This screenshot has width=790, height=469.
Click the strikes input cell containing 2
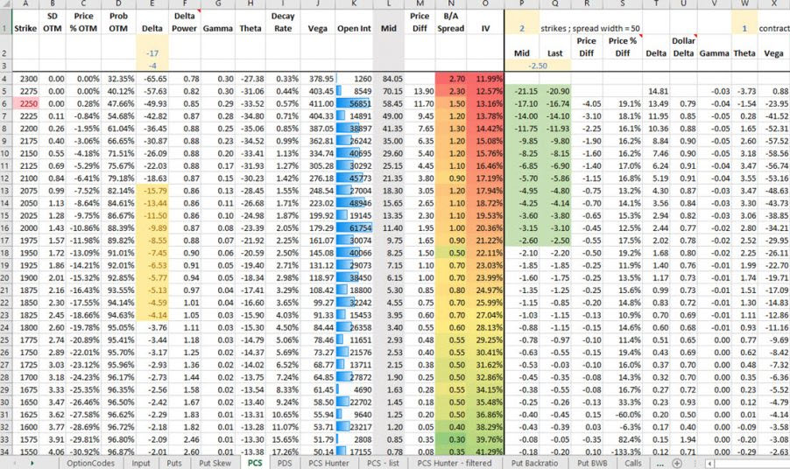pyautogui.click(x=521, y=22)
